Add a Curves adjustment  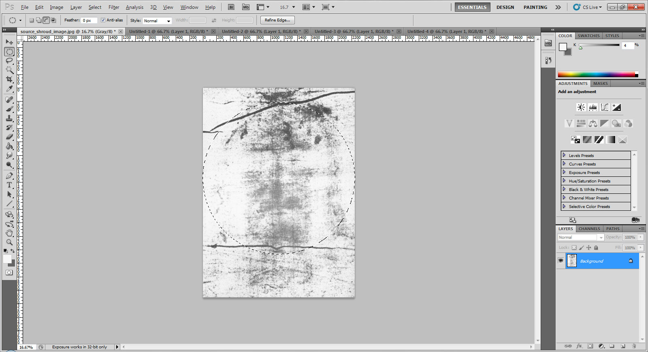pyautogui.click(x=605, y=107)
